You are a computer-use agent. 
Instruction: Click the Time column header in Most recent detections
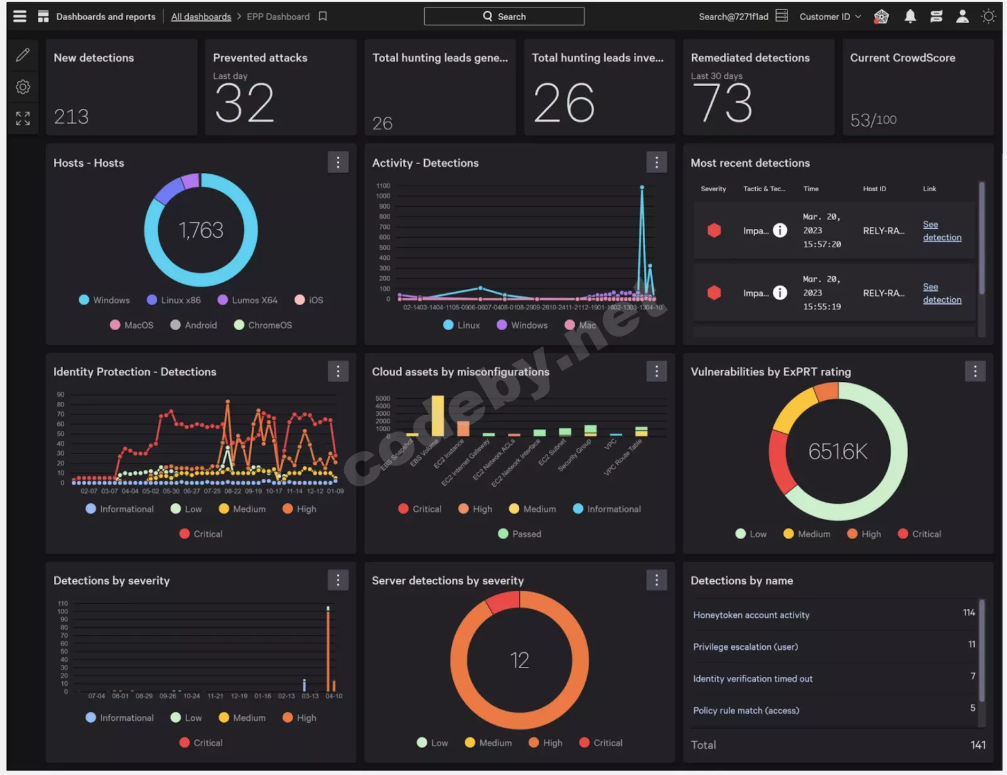[811, 189]
